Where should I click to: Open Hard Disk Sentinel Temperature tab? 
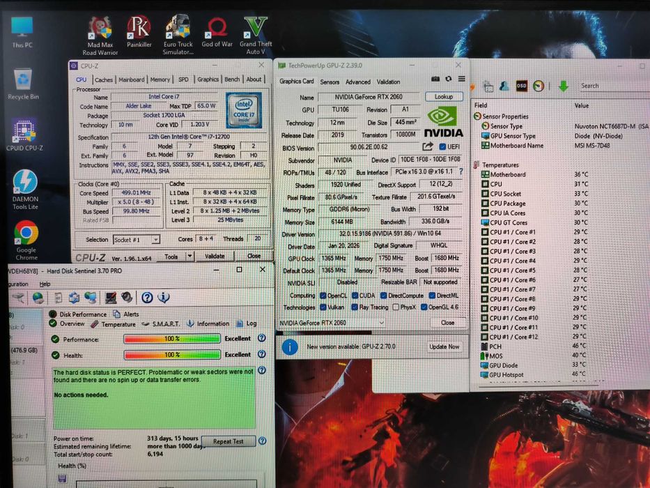113,324
